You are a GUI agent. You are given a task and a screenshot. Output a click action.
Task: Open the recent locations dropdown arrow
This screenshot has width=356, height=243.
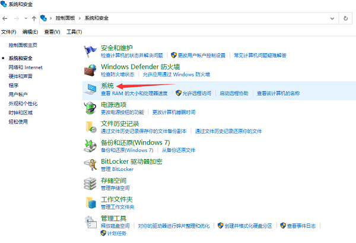[26, 18]
